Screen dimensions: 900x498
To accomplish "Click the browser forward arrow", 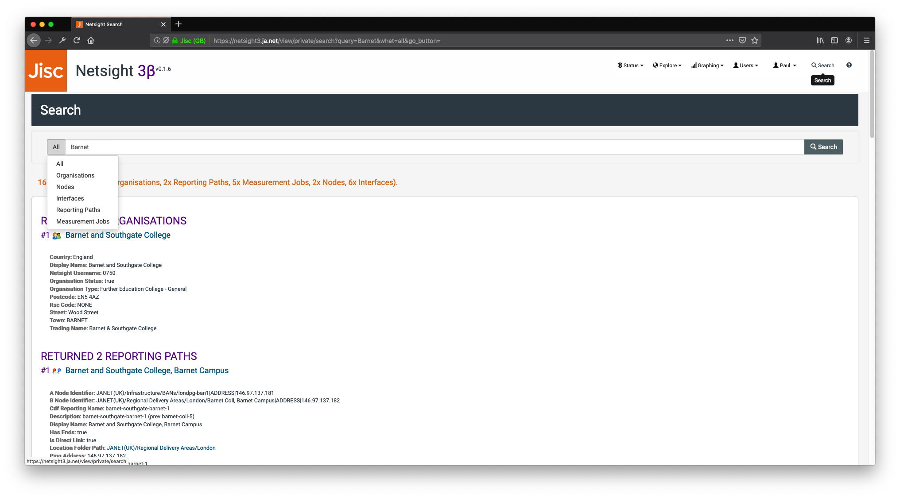I will coord(48,40).
